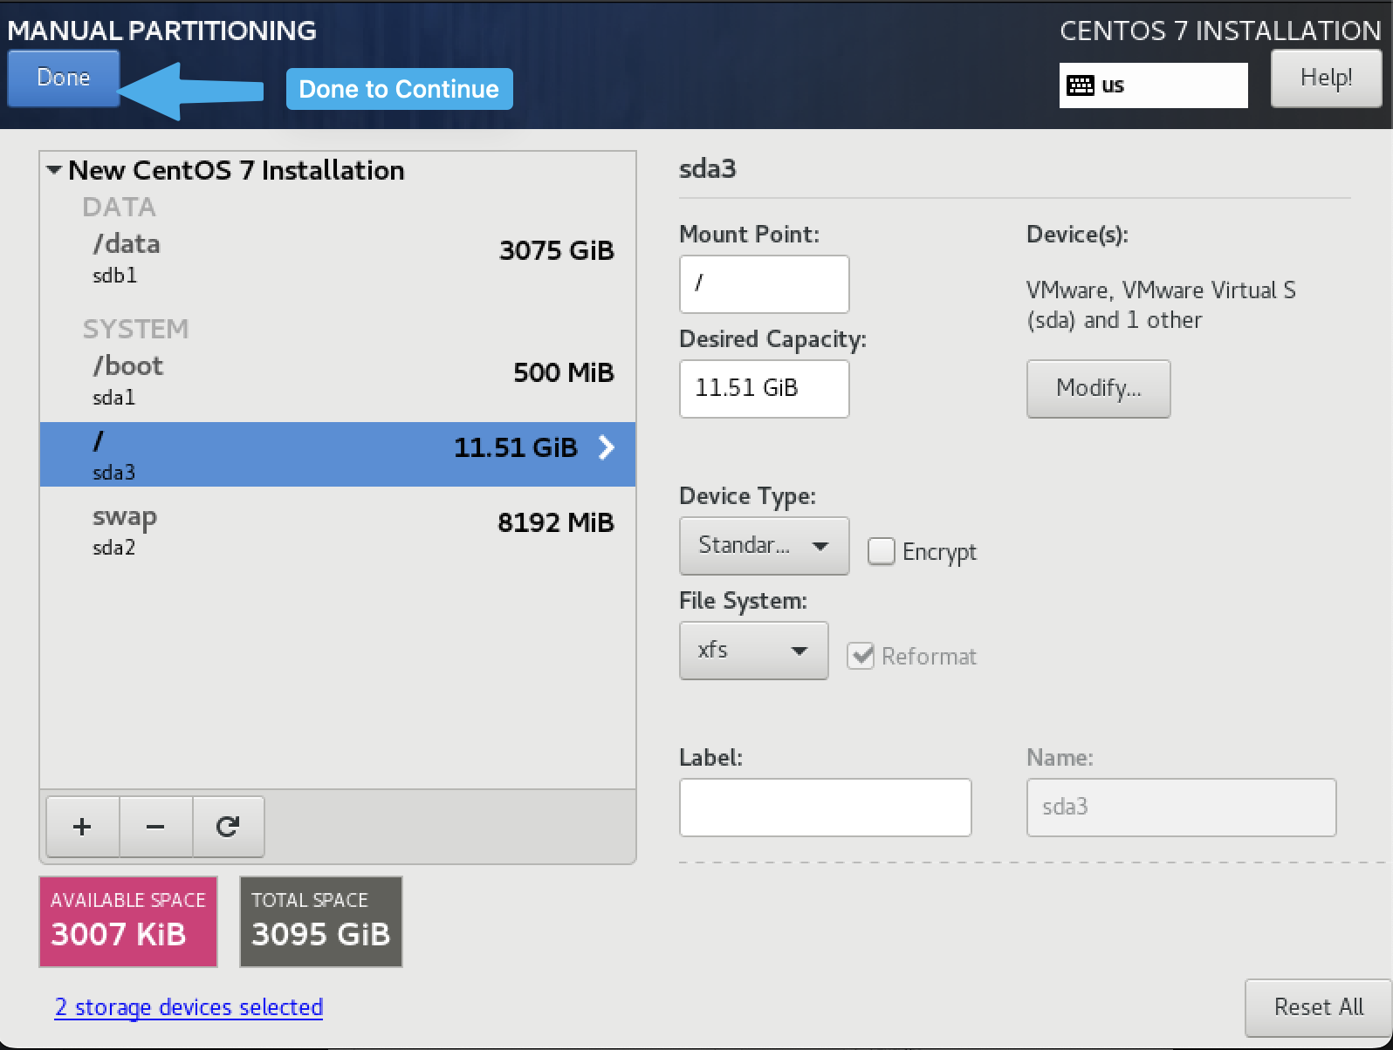Focus the Mount Point input field
Screen dimensions: 1393x1050
764,283
